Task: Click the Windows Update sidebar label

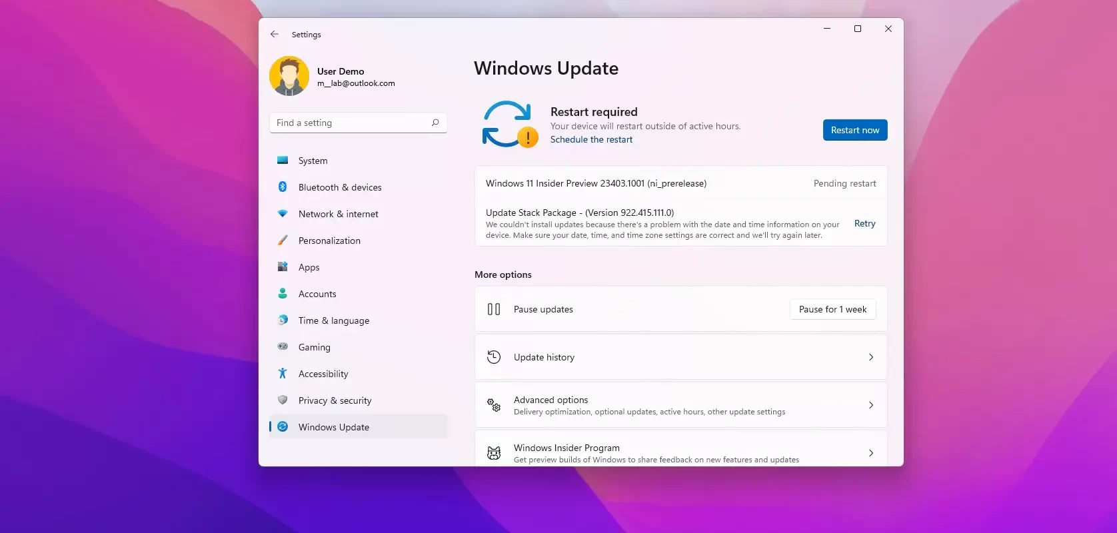Action: pos(334,427)
